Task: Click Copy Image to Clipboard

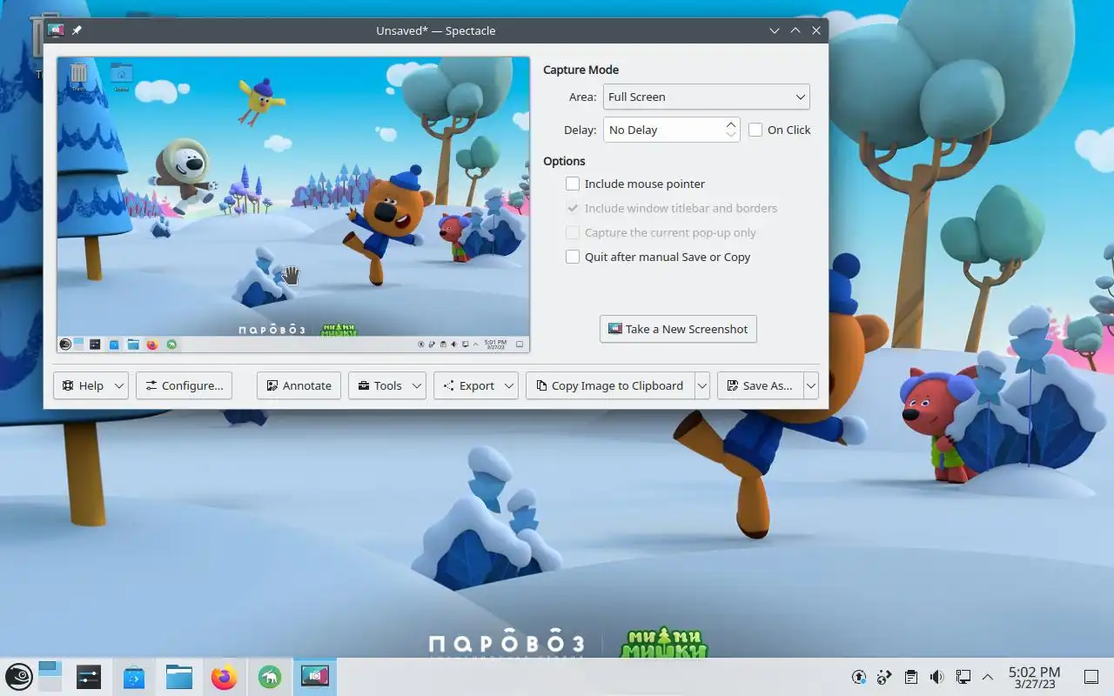Action: 609,385
